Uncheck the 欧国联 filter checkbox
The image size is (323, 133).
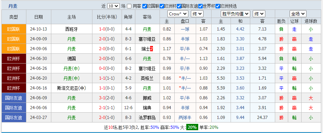(x=144, y=6)
